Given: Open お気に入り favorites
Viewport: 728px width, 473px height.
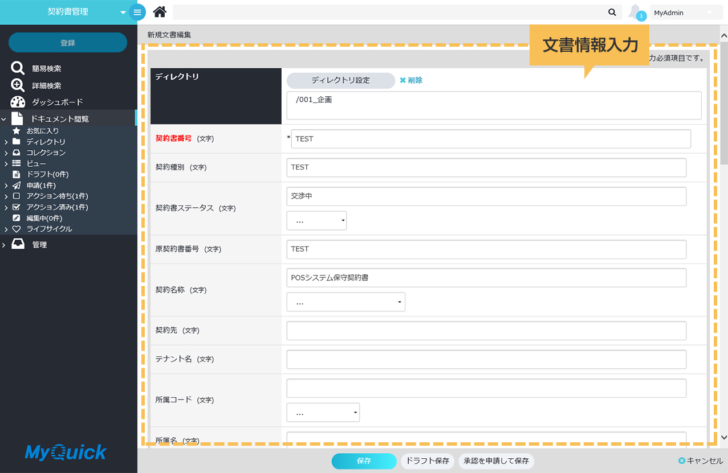Looking at the screenshot, I should [x=42, y=131].
